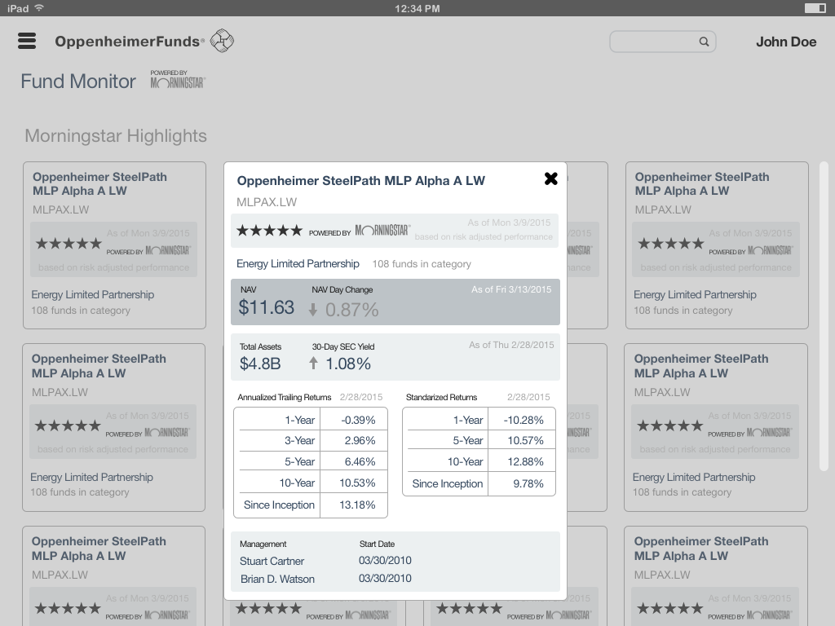Click 0.87% NAV Day Change value
The width and height of the screenshot is (835, 626).
point(352,309)
